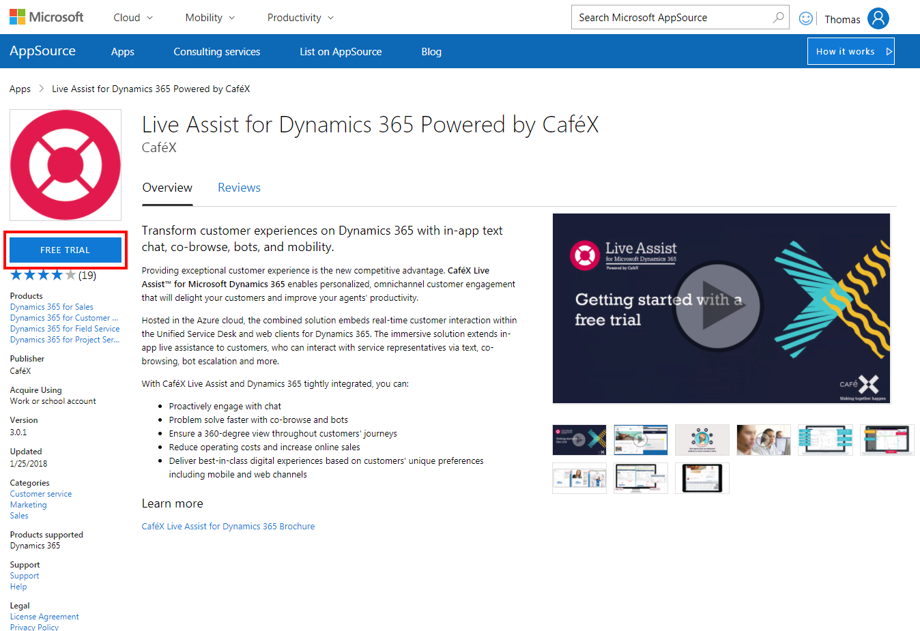Screen dimensions: 920x631
Task: Click the How it works button
Action: (x=851, y=51)
